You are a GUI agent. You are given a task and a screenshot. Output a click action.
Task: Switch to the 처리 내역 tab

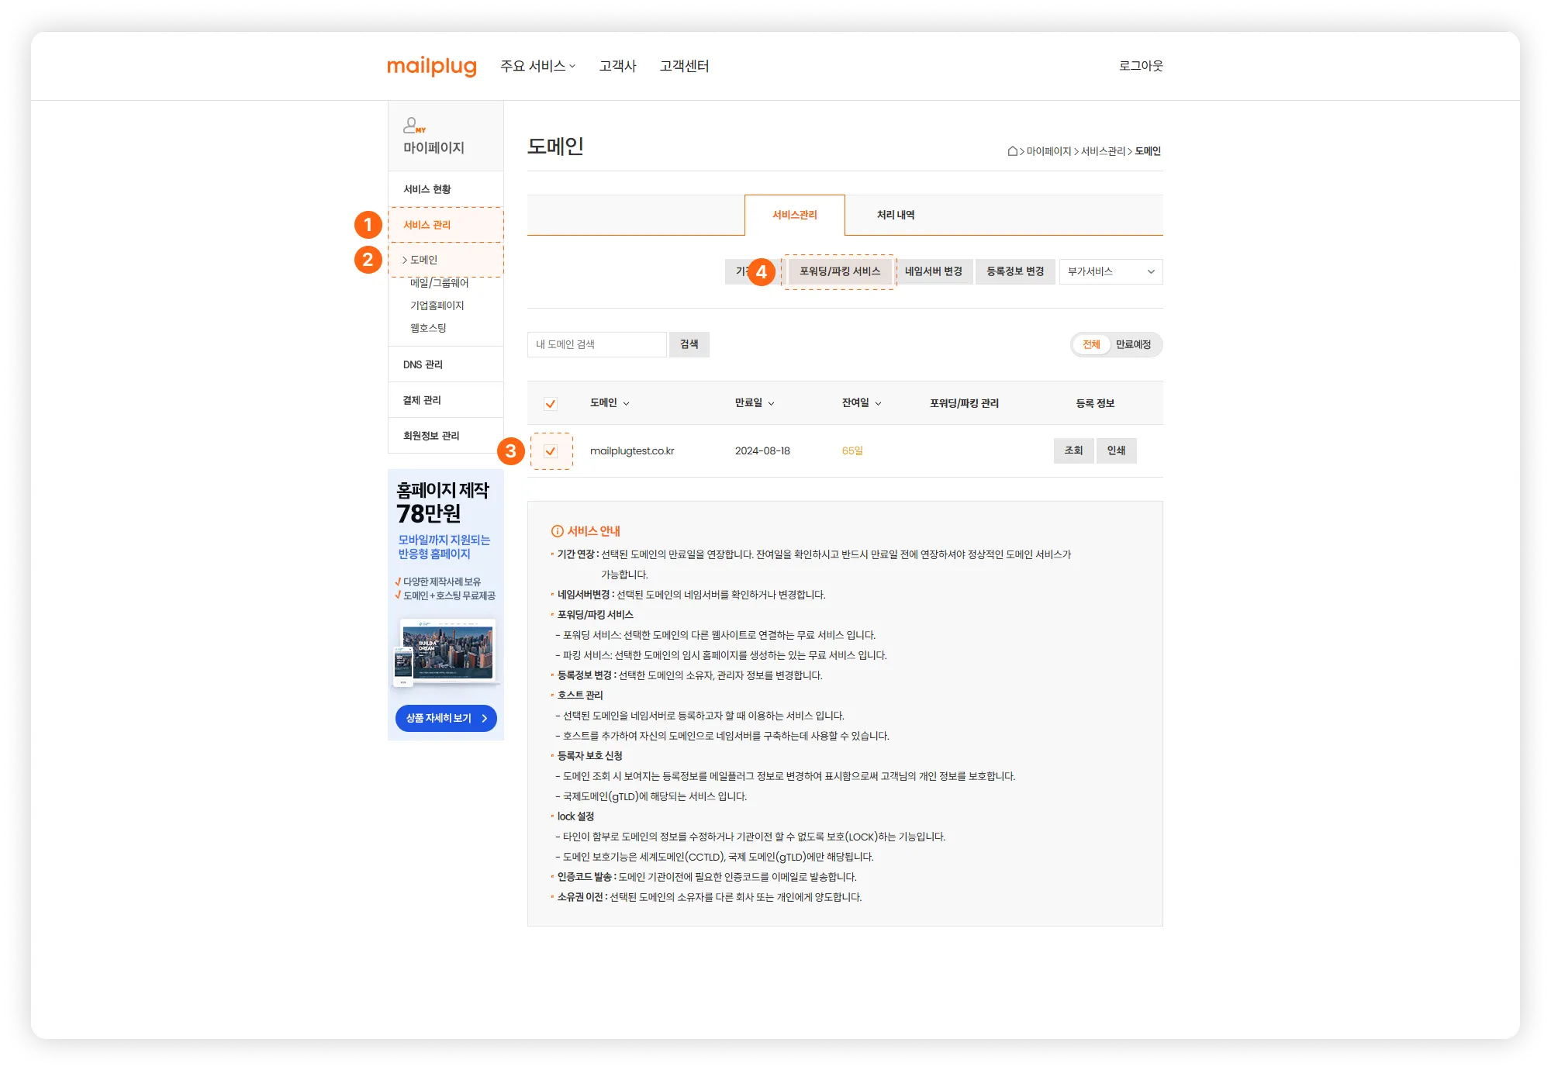point(895,215)
